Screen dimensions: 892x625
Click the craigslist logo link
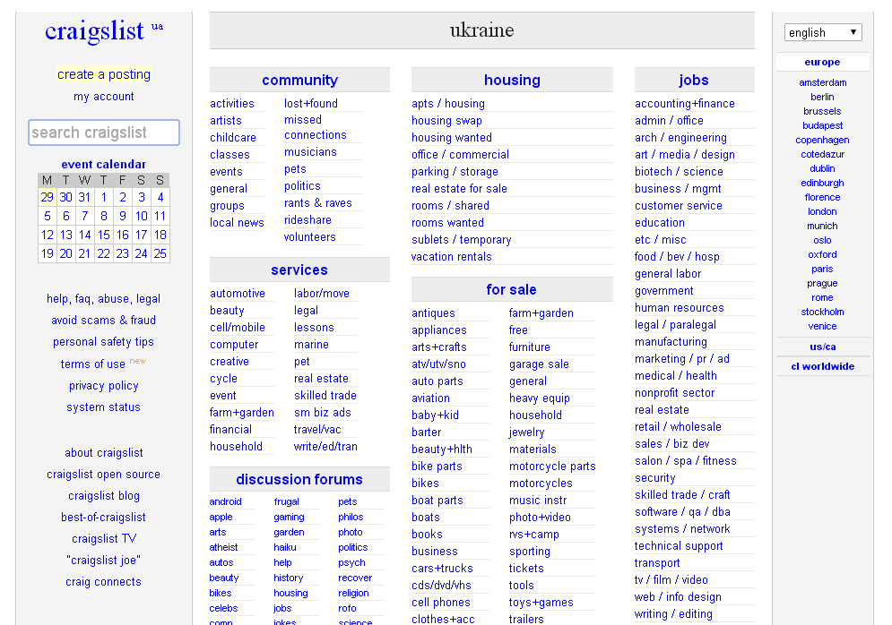[94, 30]
